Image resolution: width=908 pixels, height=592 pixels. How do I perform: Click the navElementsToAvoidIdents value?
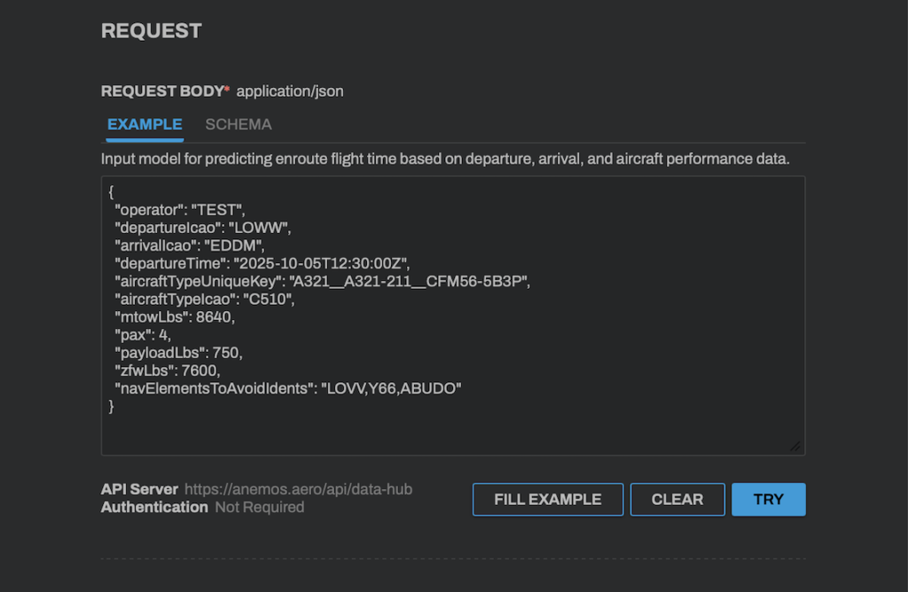point(391,388)
